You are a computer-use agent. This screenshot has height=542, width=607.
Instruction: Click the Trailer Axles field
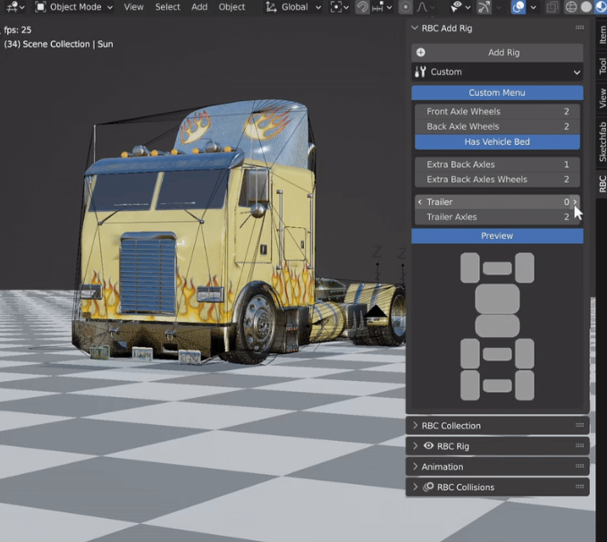coord(497,217)
